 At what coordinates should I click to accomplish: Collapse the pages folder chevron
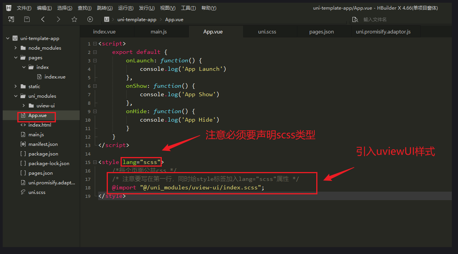click(16, 57)
